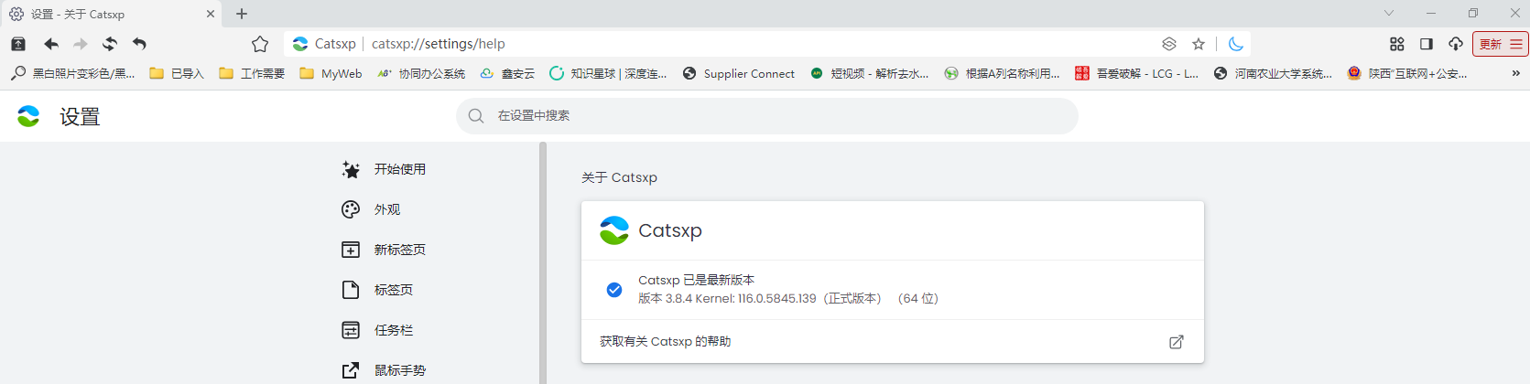Click the favorites star left of address bar

pos(260,44)
